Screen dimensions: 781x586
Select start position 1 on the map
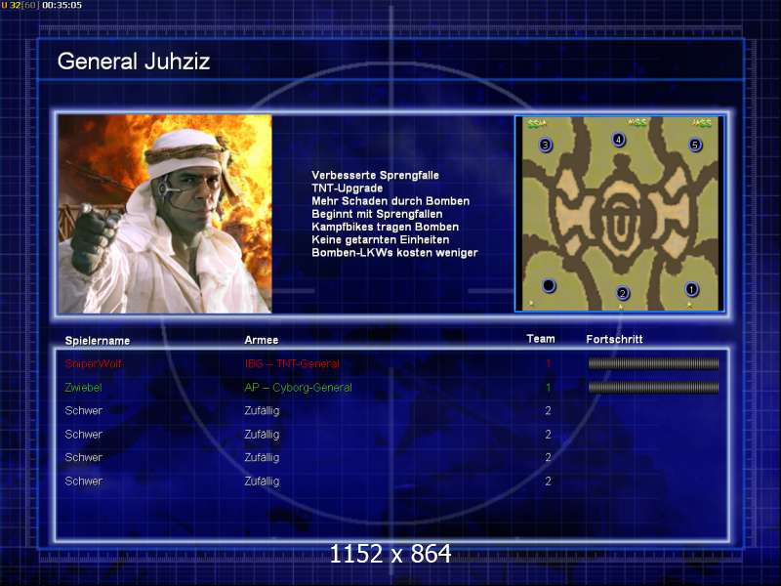[691, 289]
